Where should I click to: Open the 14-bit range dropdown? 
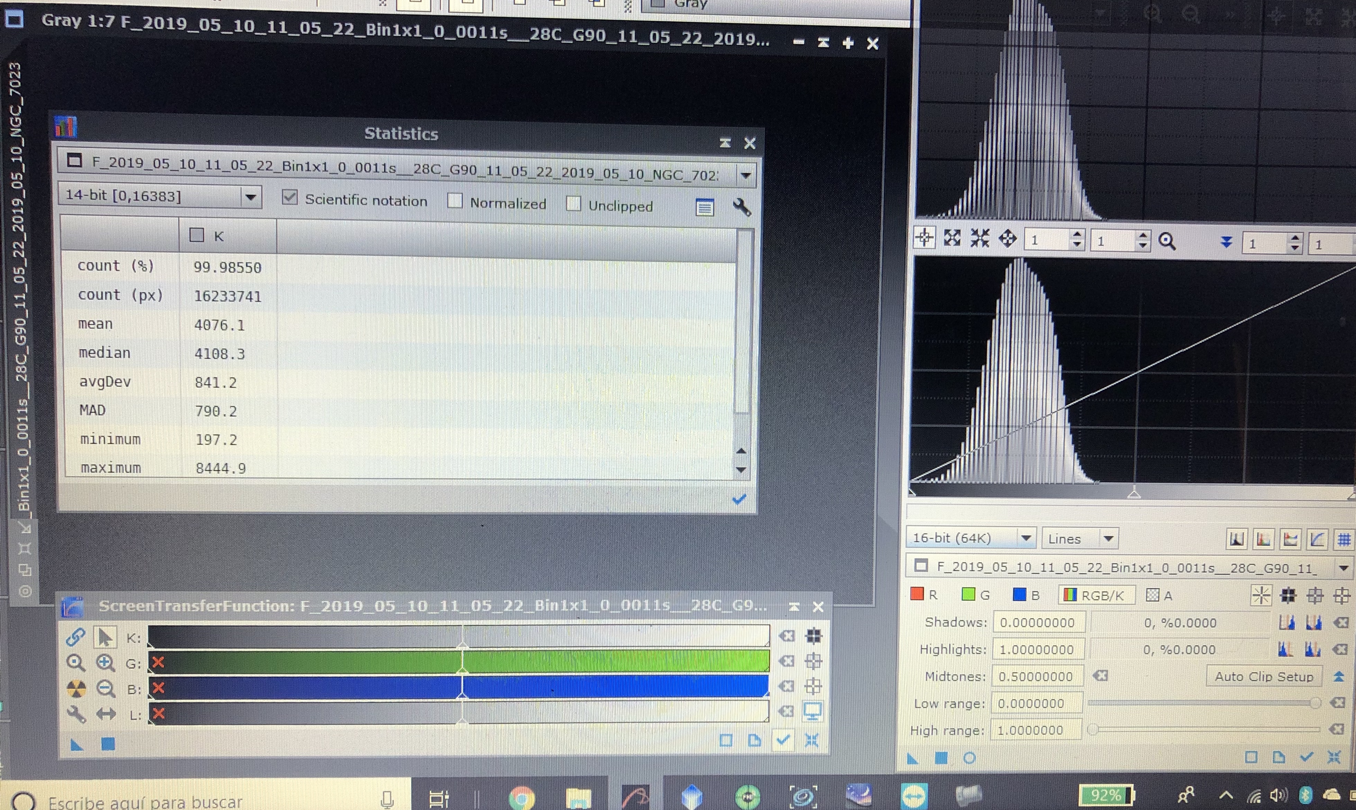(x=251, y=197)
